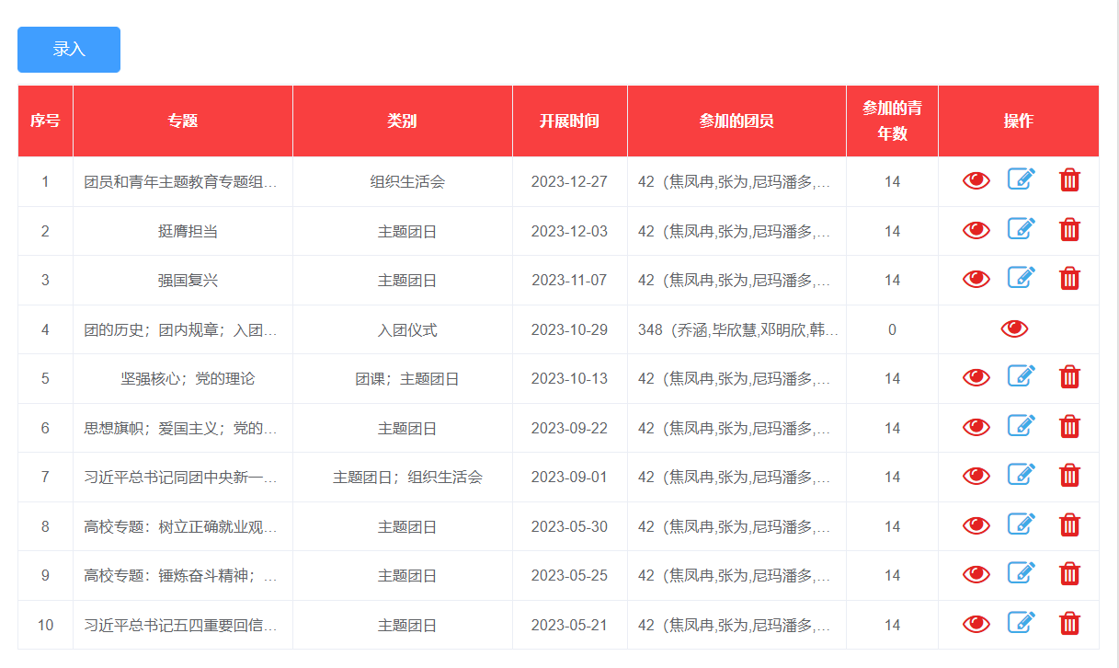
Task: Delete the row 9 record dated 2023-05-25
Action: tap(1069, 575)
